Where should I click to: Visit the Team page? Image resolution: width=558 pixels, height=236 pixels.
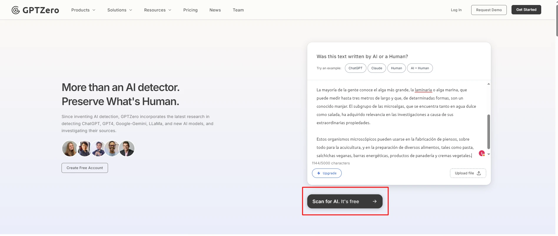pos(238,10)
